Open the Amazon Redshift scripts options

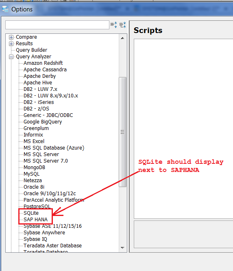click(43, 63)
